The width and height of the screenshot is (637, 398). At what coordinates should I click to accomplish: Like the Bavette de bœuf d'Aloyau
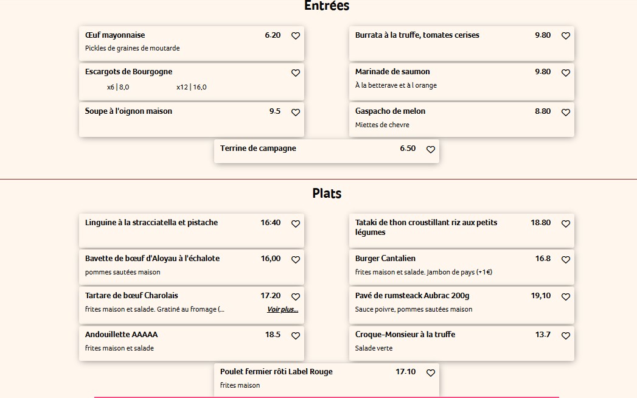(296, 259)
